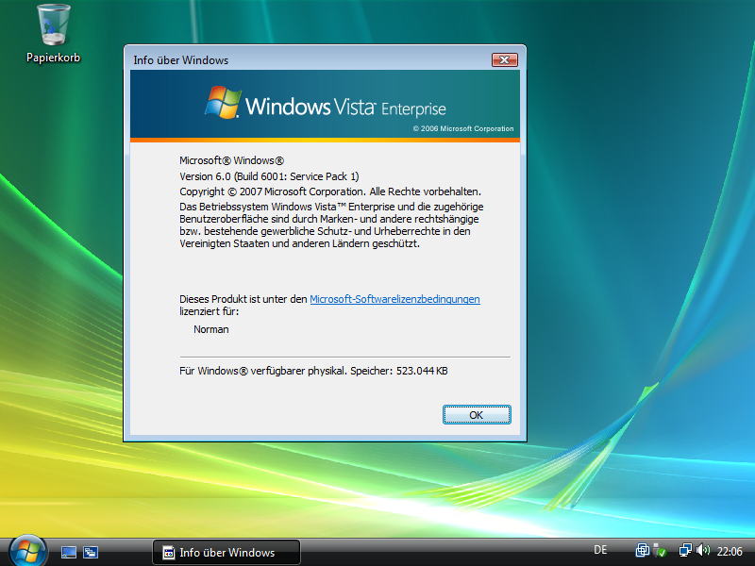Screen dimensions: 755x566
Task: Select the Norman licensee text
Action: pyautogui.click(x=211, y=329)
